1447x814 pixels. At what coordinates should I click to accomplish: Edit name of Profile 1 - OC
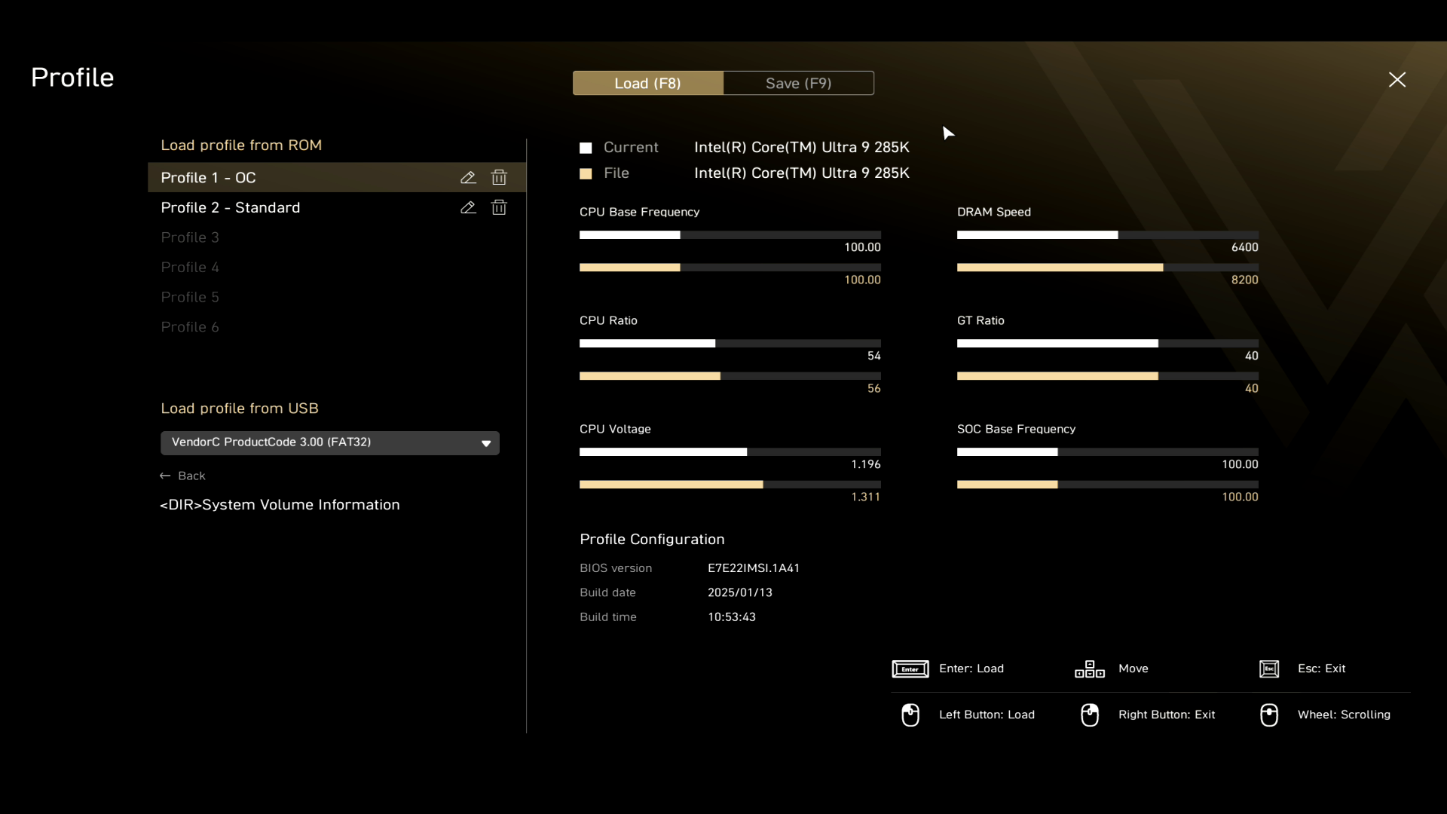coord(468,178)
